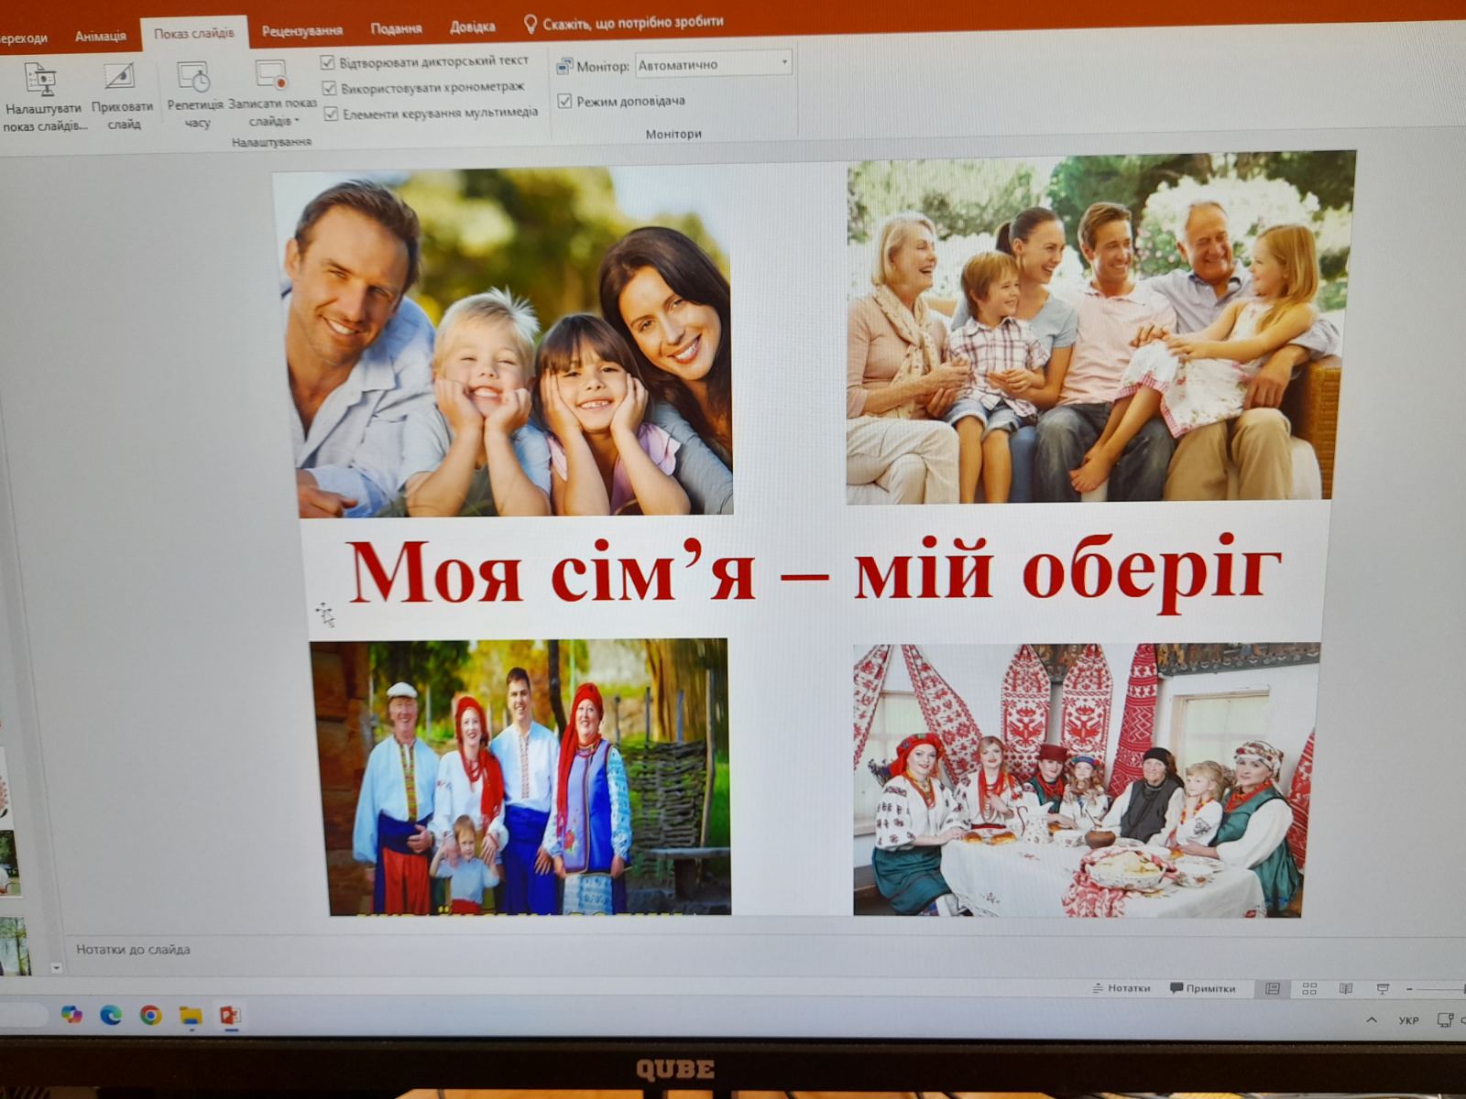
Task: Switch to Normal view icon
Action: (x=1273, y=988)
